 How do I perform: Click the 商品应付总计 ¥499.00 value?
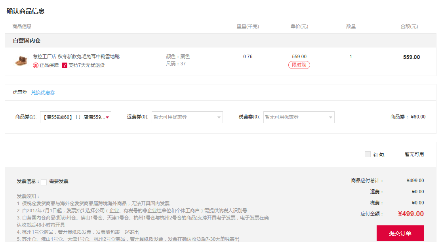click(x=415, y=181)
